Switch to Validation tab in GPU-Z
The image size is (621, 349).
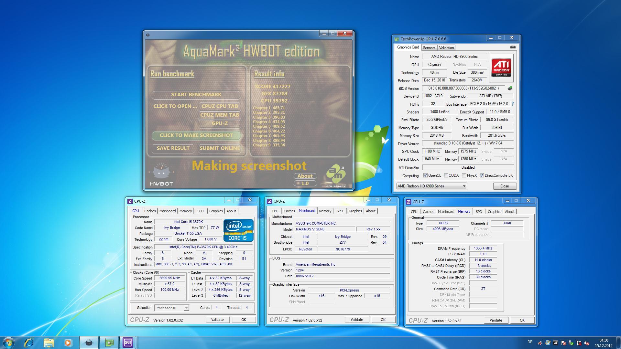pyautogui.click(x=446, y=48)
